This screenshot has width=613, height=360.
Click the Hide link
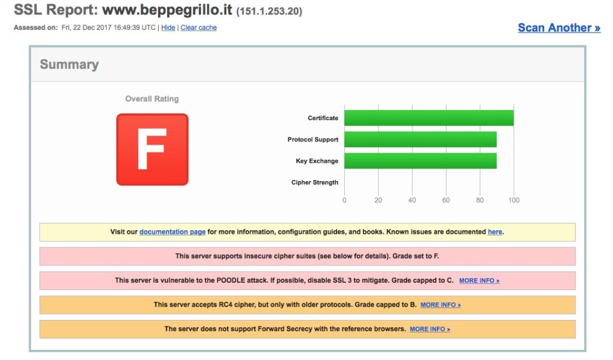click(x=168, y=28)
